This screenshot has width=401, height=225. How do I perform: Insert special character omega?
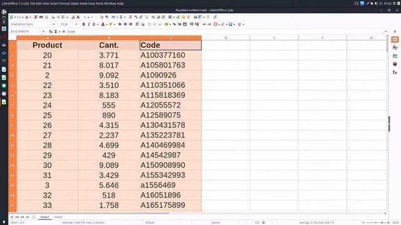170,17
